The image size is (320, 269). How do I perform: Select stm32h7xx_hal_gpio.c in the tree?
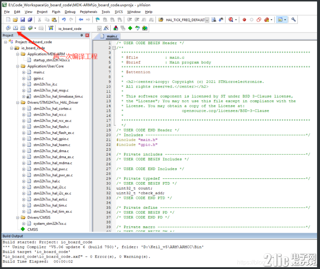click(x=51, y=139)
